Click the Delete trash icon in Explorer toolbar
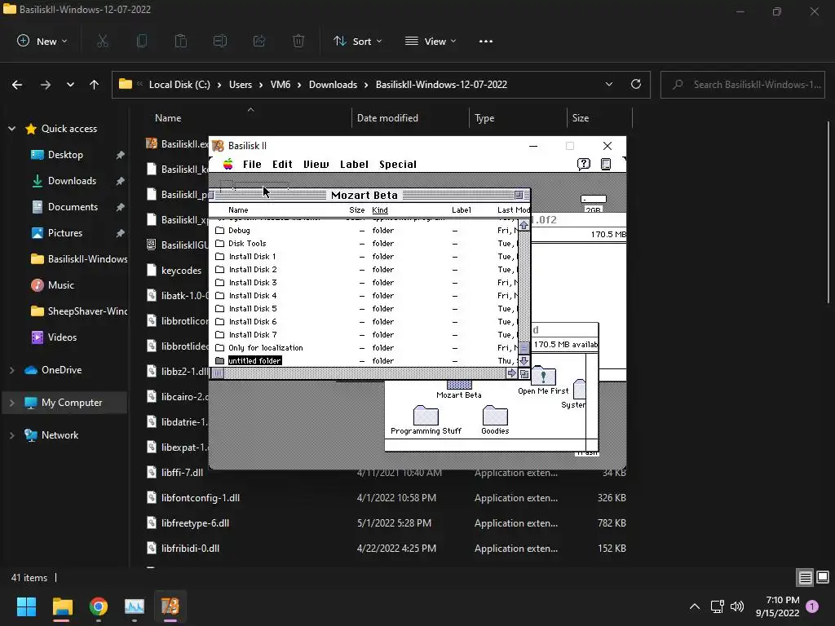The image size is (835, 626). click(298, 41)
